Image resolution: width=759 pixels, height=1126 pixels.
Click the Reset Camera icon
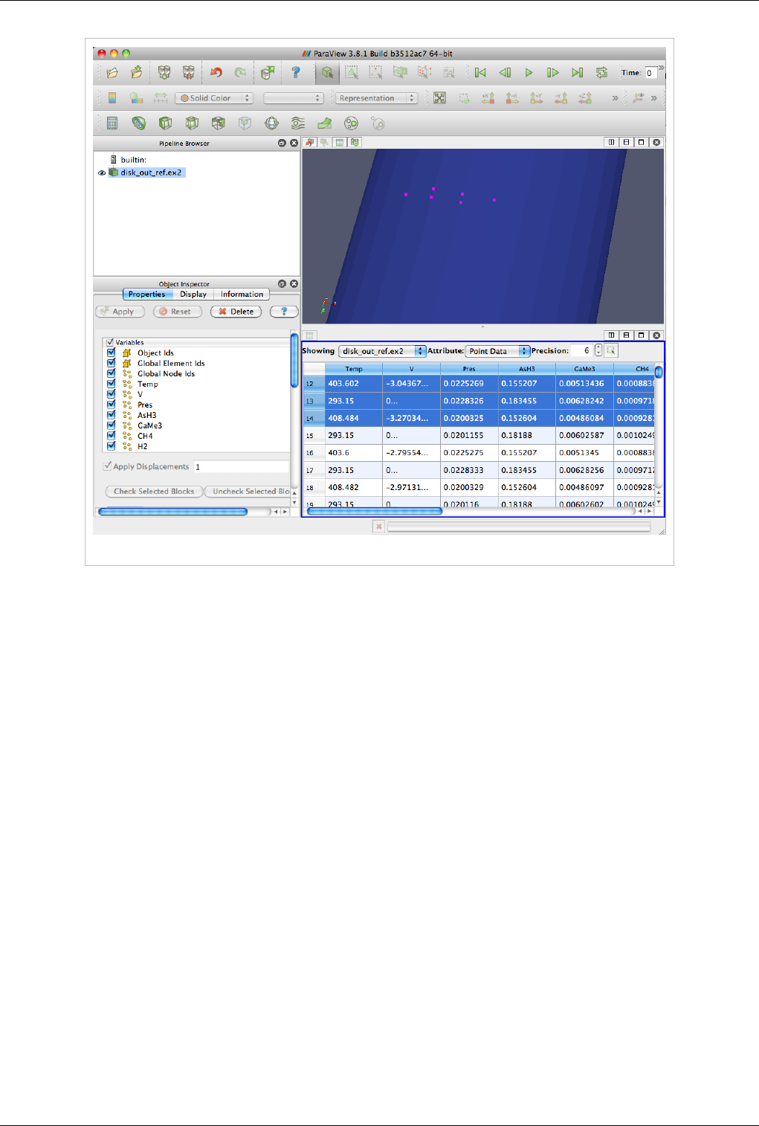tap(439, 98)
